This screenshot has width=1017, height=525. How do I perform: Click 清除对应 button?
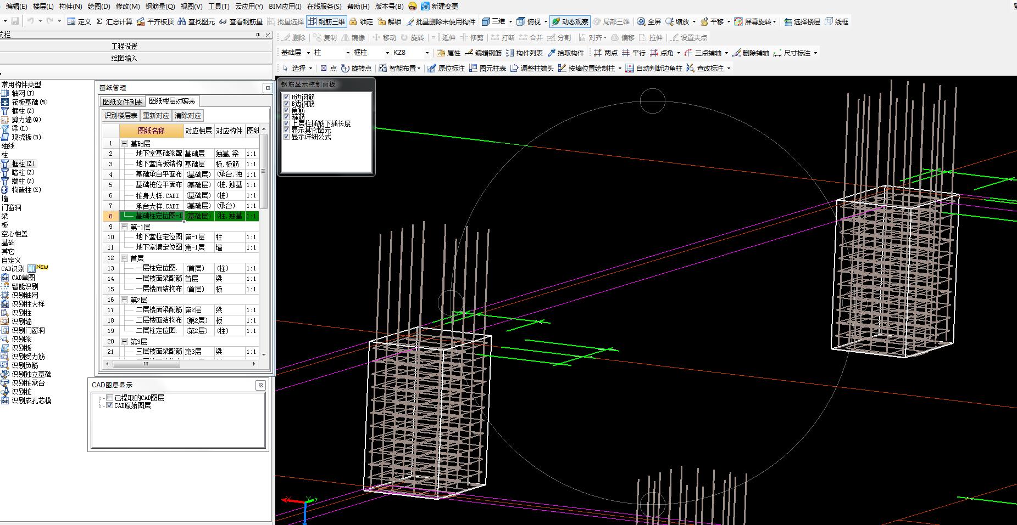[x=188, y=115]
